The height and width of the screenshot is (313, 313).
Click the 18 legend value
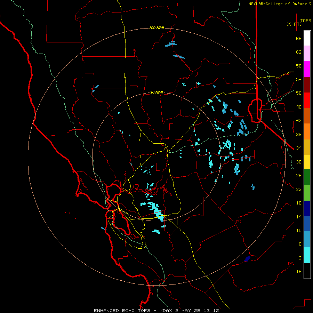[299, 203]
